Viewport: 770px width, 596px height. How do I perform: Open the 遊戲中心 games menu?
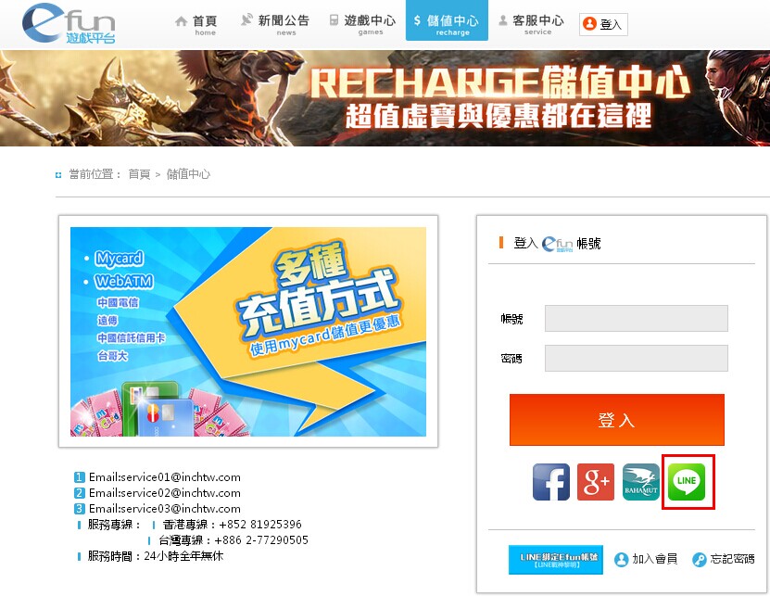click(361, 24)
